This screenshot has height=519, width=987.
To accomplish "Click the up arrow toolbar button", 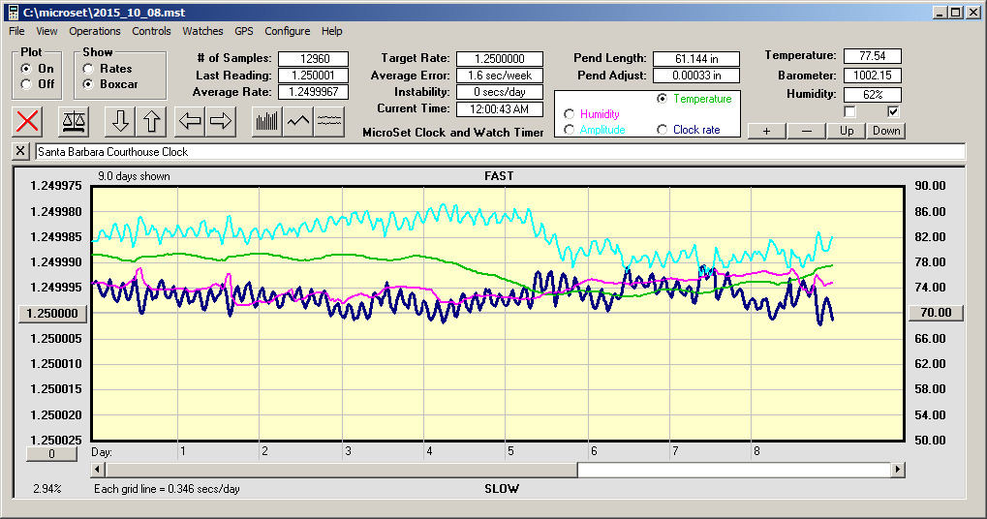I will 151,121.
